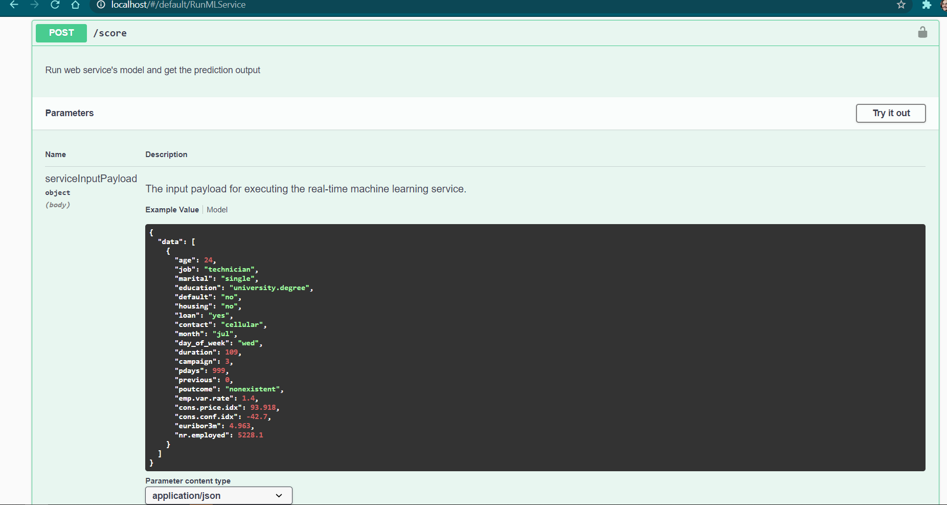947x505 pixels.
Task: Click the "jul" month value
Action: 223,334
